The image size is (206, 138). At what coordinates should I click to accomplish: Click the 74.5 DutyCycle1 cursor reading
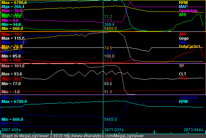click(x=108, y=48)
